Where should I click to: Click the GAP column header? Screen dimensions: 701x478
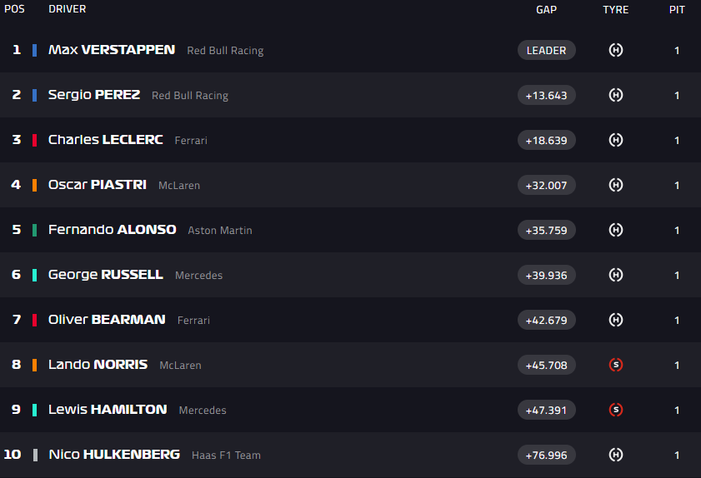(546, 10)
